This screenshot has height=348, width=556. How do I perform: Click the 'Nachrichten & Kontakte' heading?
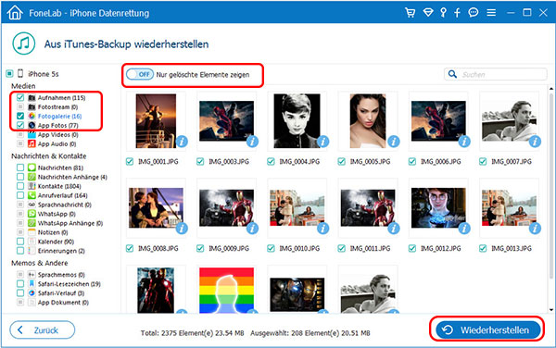tap(48, 155)
